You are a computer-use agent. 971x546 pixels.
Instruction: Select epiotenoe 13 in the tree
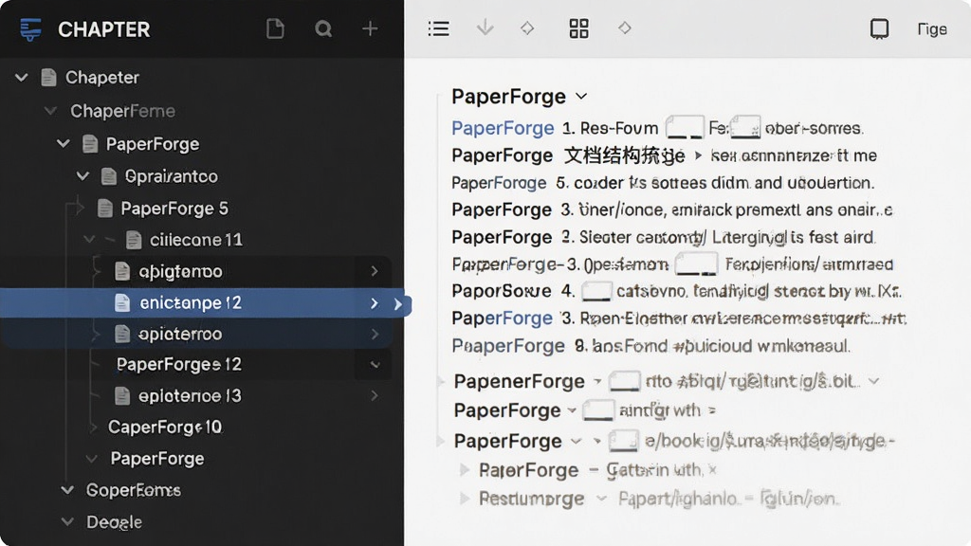[x=190, y=395]
